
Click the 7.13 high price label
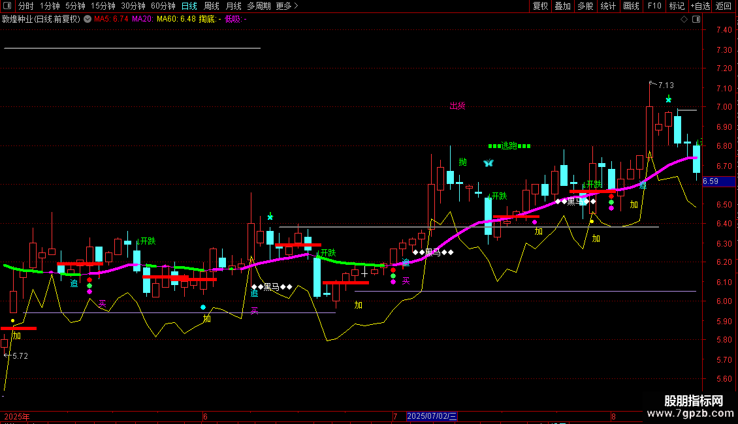coord(666,85)
